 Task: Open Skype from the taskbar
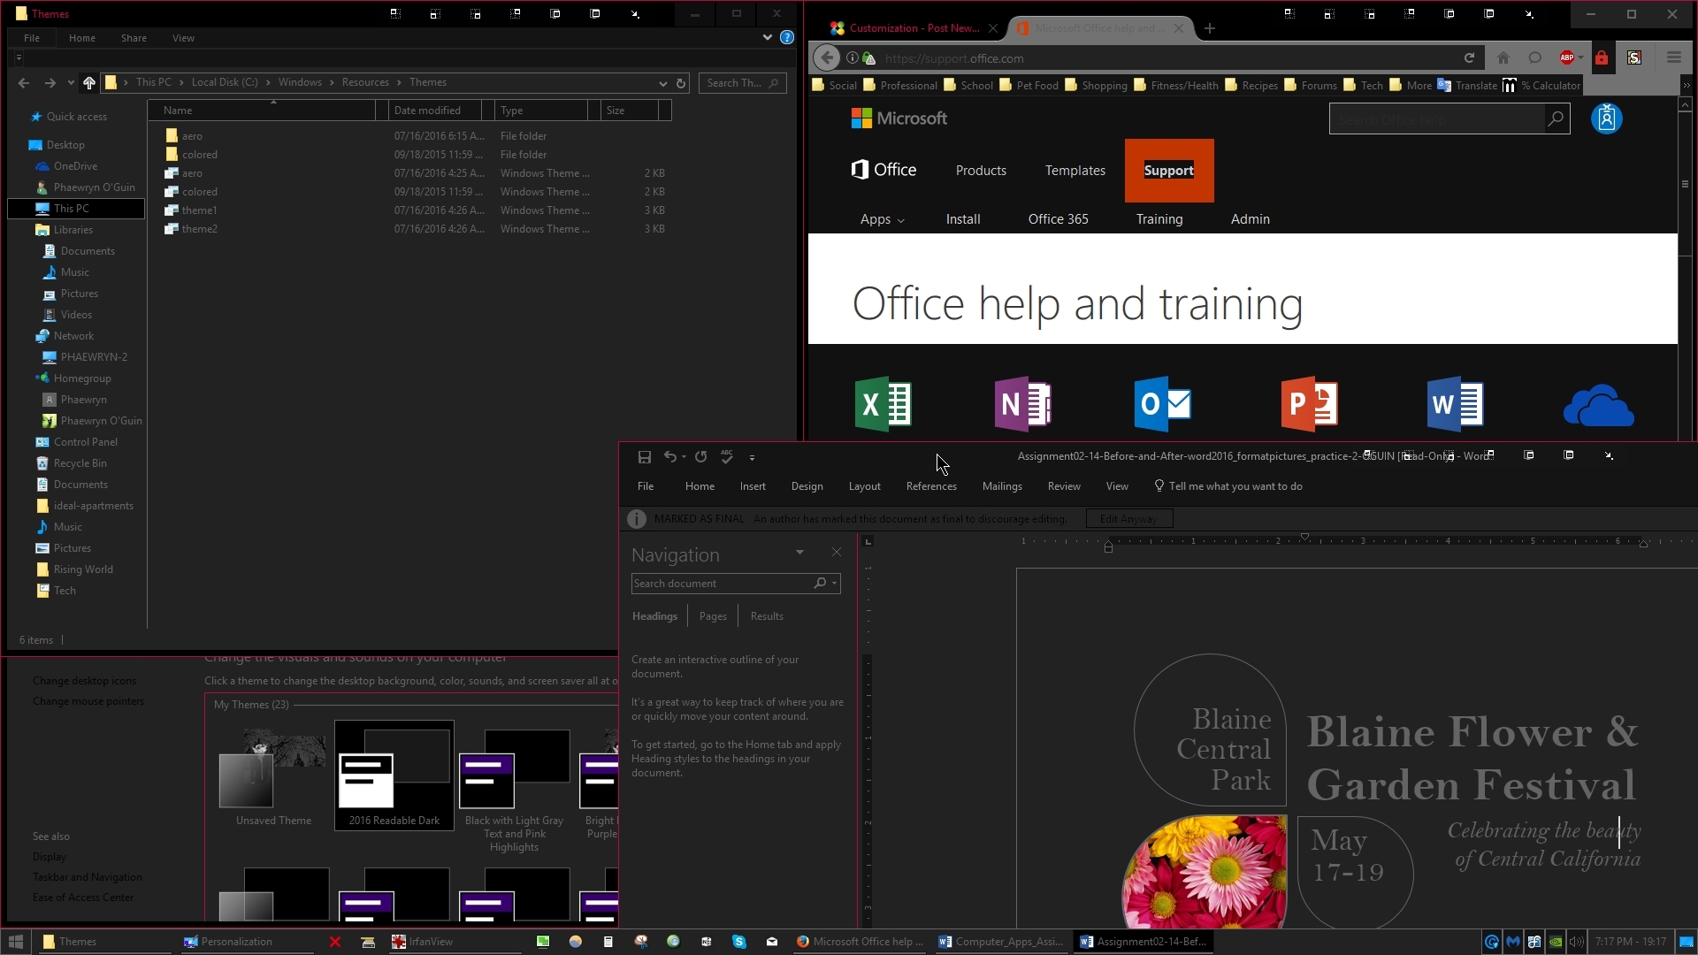pos(739,942)
